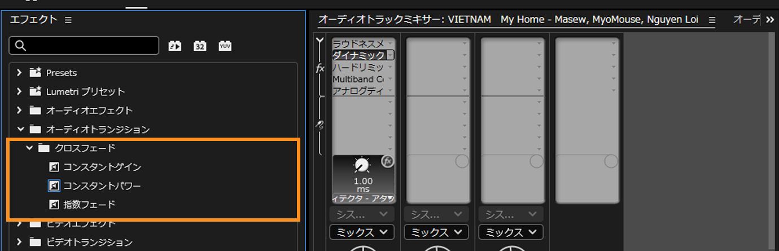Select the コンスタントゲイン transition
This screenshot has width=779, height=251.
tap(102, 167)
